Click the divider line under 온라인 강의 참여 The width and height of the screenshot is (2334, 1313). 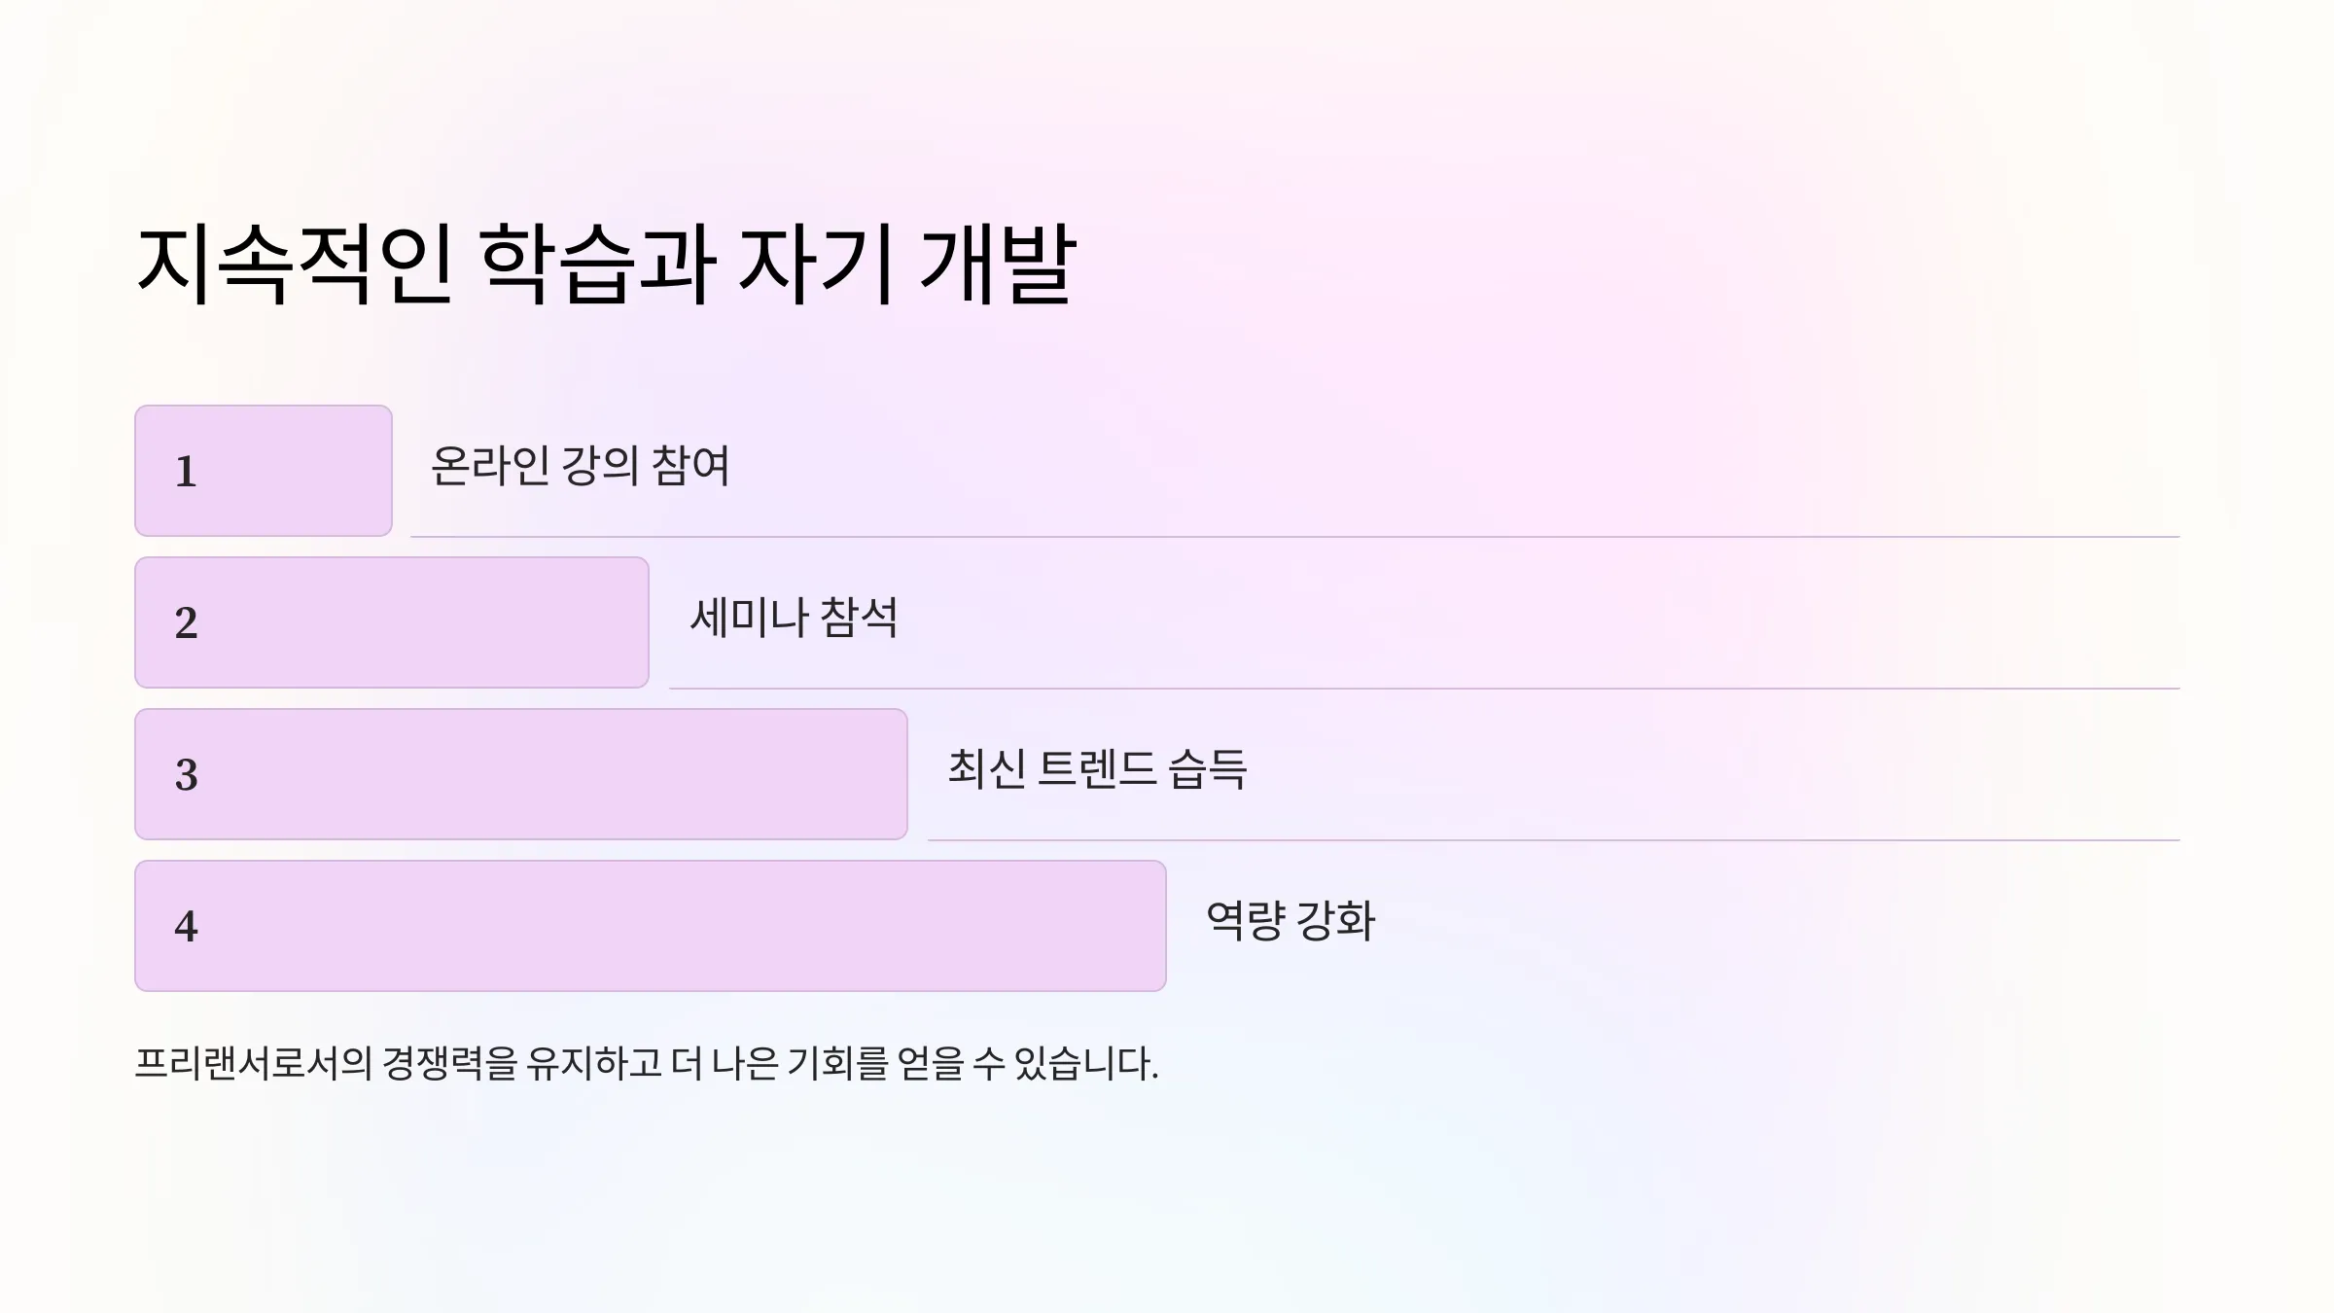[x=1294, y=537]
